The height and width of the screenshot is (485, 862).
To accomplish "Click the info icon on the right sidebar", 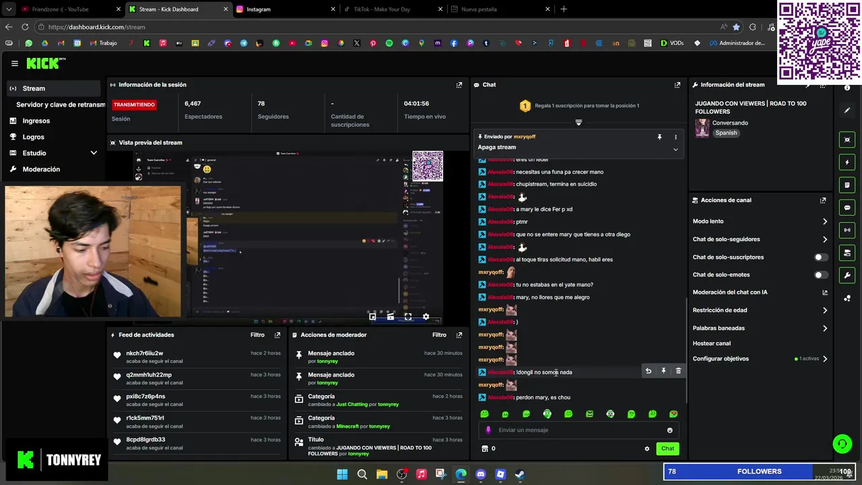I will pyautogui.click(x=847, y=88).
